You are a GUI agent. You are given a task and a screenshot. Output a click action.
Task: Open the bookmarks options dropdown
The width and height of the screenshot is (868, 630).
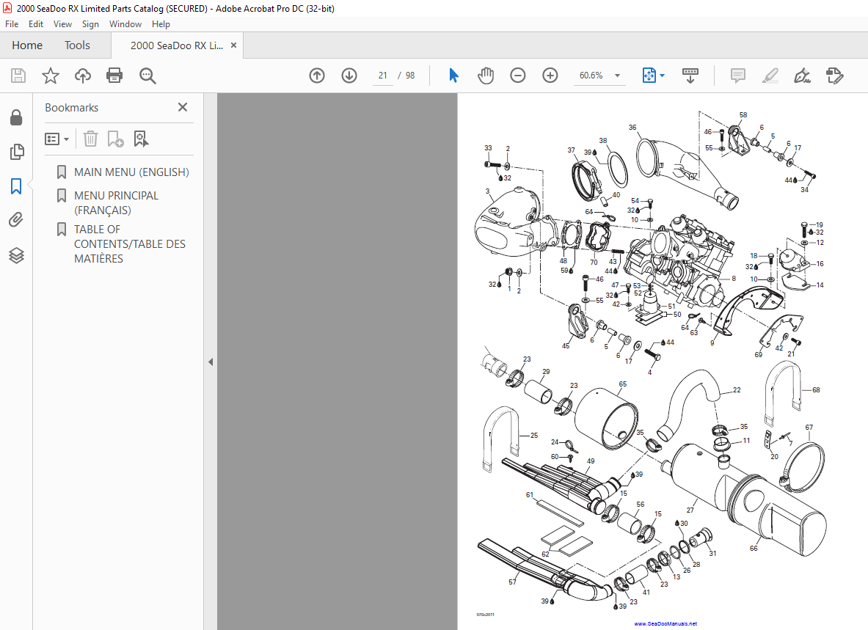[57, 139]
